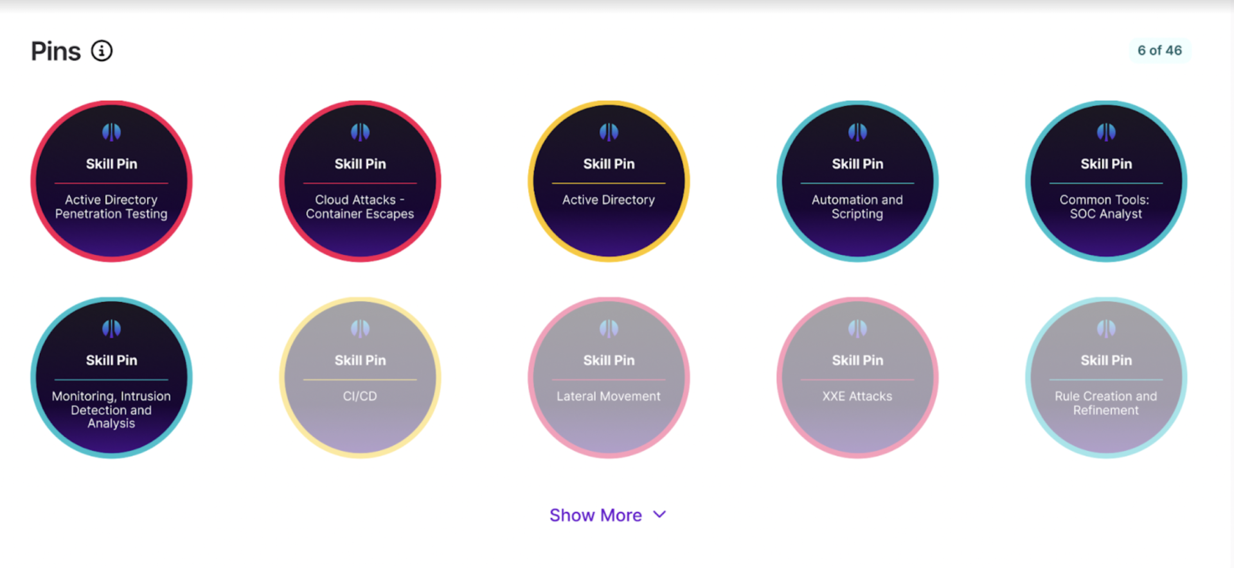1234x568 pixels.
Task: Click the Rule Creation and Refinement pin
Action: pos(1106,378)
